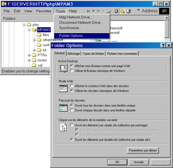The image size is (173, 168).
Task: Click the Parcourir les dossiers illustration icon
Action: point(63,108)
